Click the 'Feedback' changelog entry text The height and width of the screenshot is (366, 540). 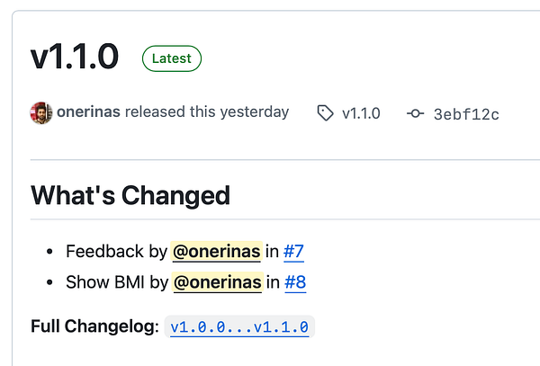point(105,252)
